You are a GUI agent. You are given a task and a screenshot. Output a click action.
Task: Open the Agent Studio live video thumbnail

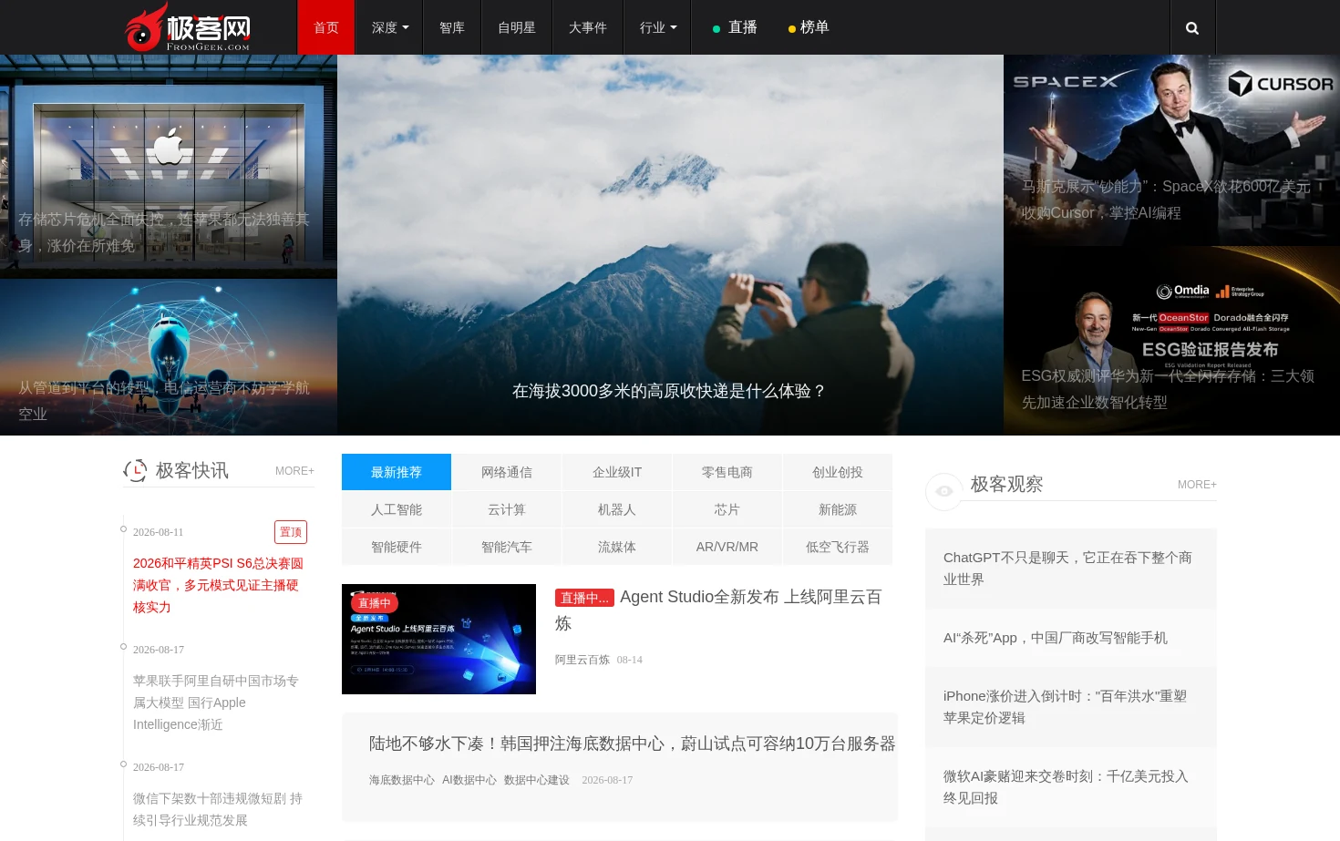pyautogui.click(x=438, y=639)
